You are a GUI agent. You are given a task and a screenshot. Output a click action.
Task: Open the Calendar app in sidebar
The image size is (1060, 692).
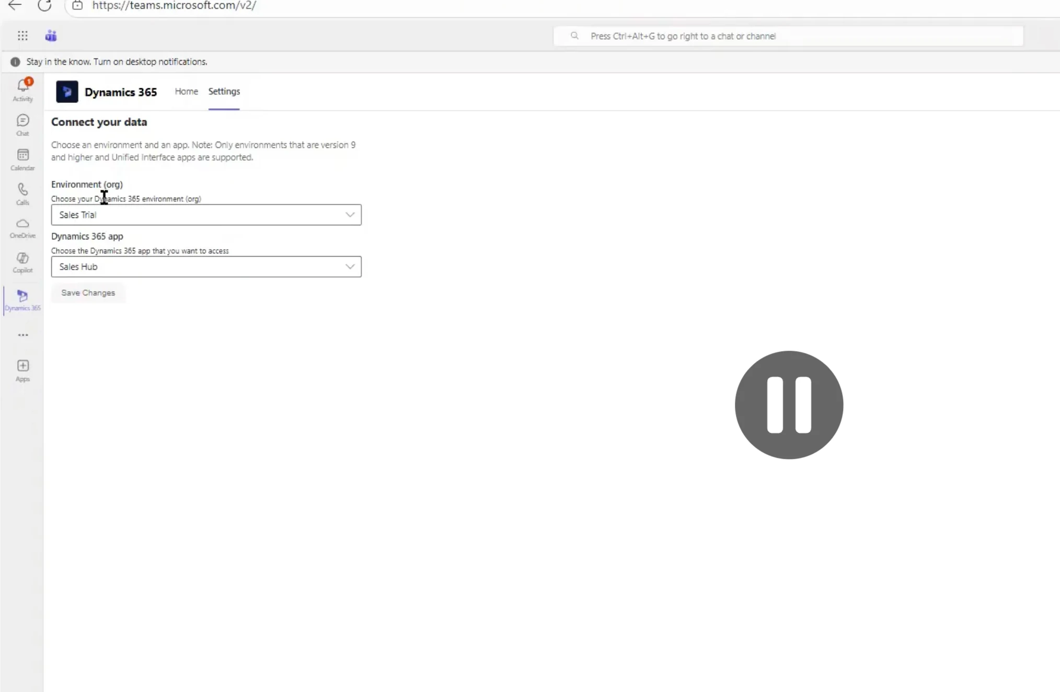(22, 159)
